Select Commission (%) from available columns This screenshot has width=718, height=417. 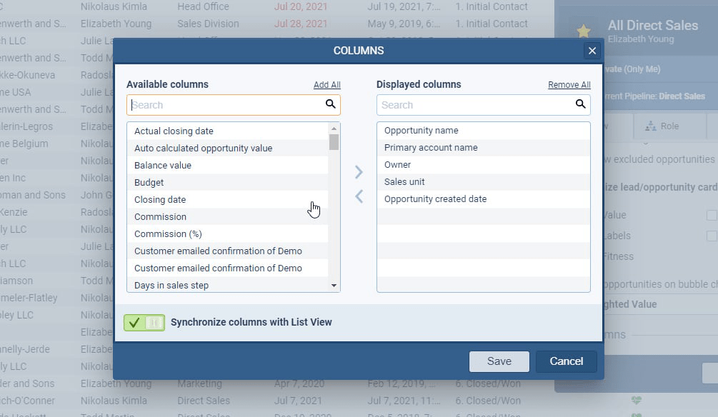click(x=168, y=234)
